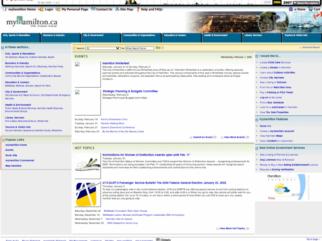Click Create a myhamilton account link
Viewport: 322px width, 241px height.
[x=277, y=131]
